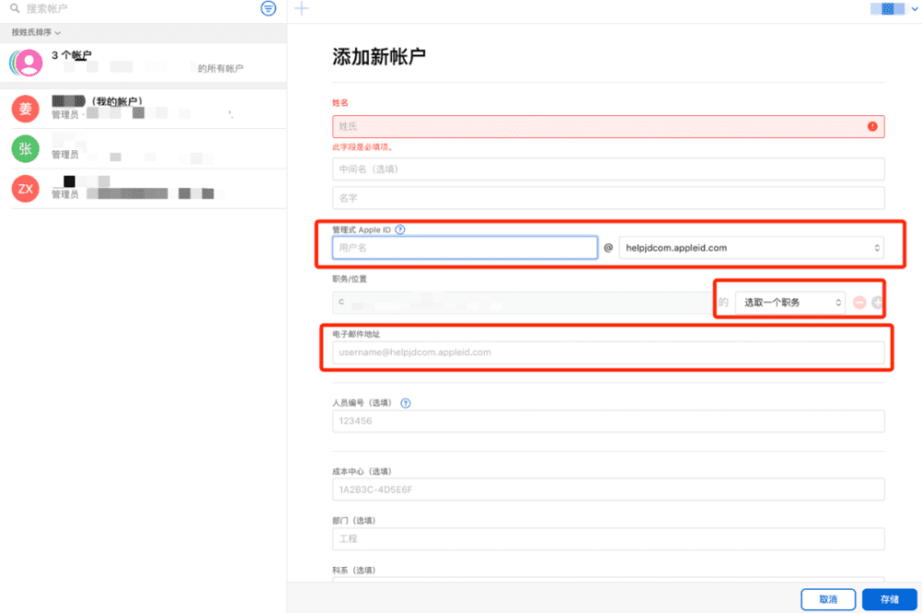Select the 的所有帐户 group row text
The width and height of the screenshot is (922, 613).
click(x=220, y=69)
